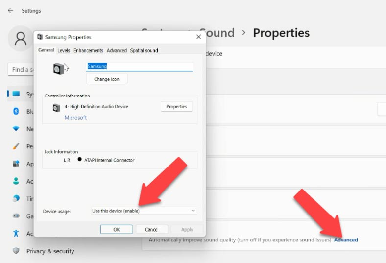386x263 pixels.
Task: Click the Cancel button
Action: 152,229
